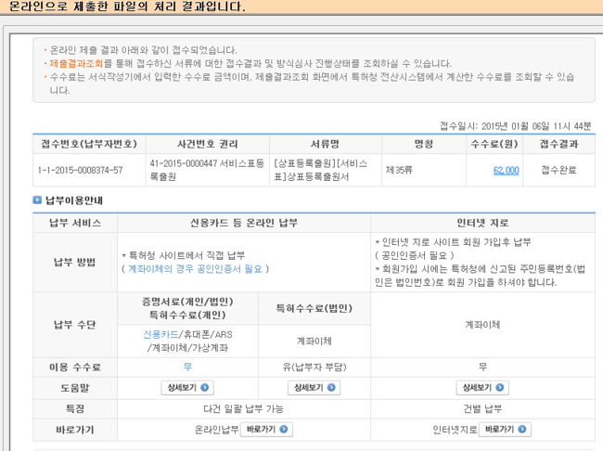
Task: Click the 인터넷 지로 column header
Action: pos(481,223)
